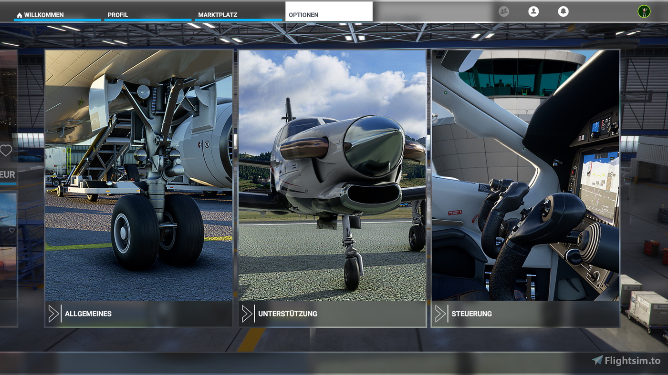Open your profile via the person icon
Image resolution: width=668 pixels, height=375 pixels.
tap(533, 11)
